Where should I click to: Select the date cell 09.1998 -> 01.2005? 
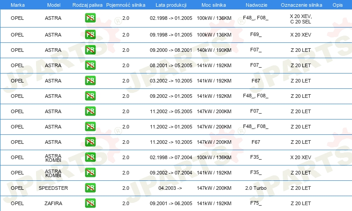point(171,35)
